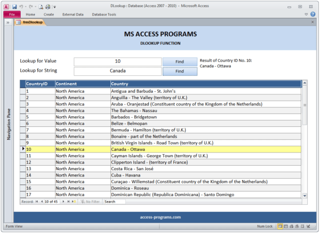
Task: Switch to Design View status bar icon
Action: (308, 226)
